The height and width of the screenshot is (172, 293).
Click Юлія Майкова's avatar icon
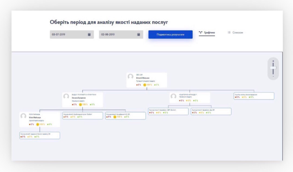tap(23, 116)
